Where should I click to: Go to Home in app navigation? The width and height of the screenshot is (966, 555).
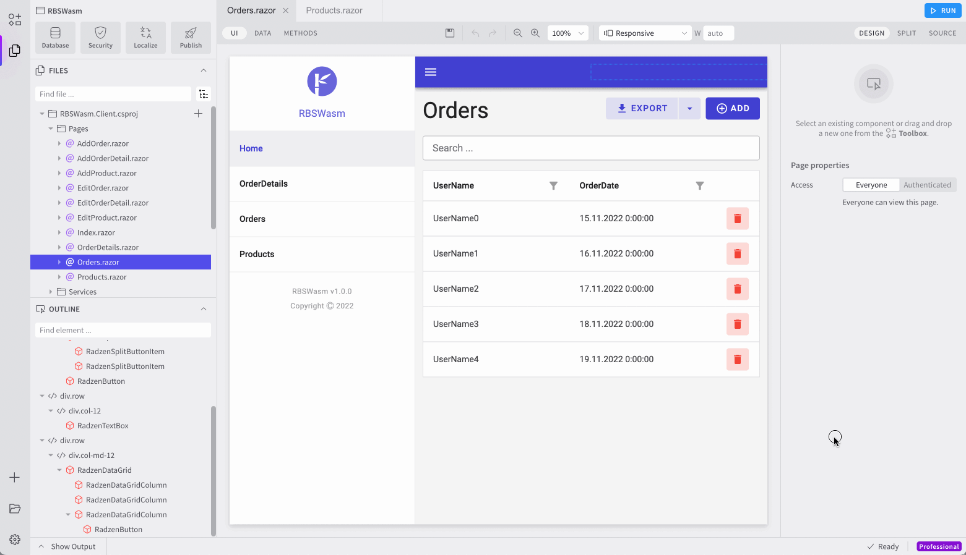(x=322, y=148)
